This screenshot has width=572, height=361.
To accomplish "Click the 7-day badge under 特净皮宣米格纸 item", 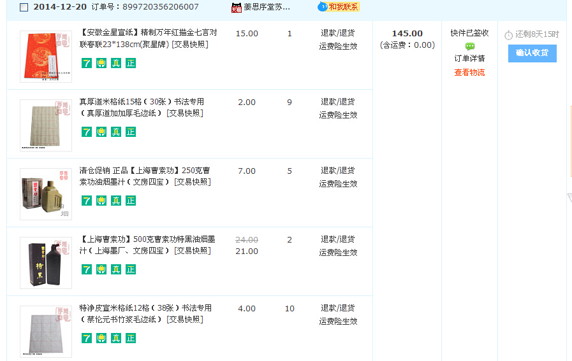I will point(87,338).
